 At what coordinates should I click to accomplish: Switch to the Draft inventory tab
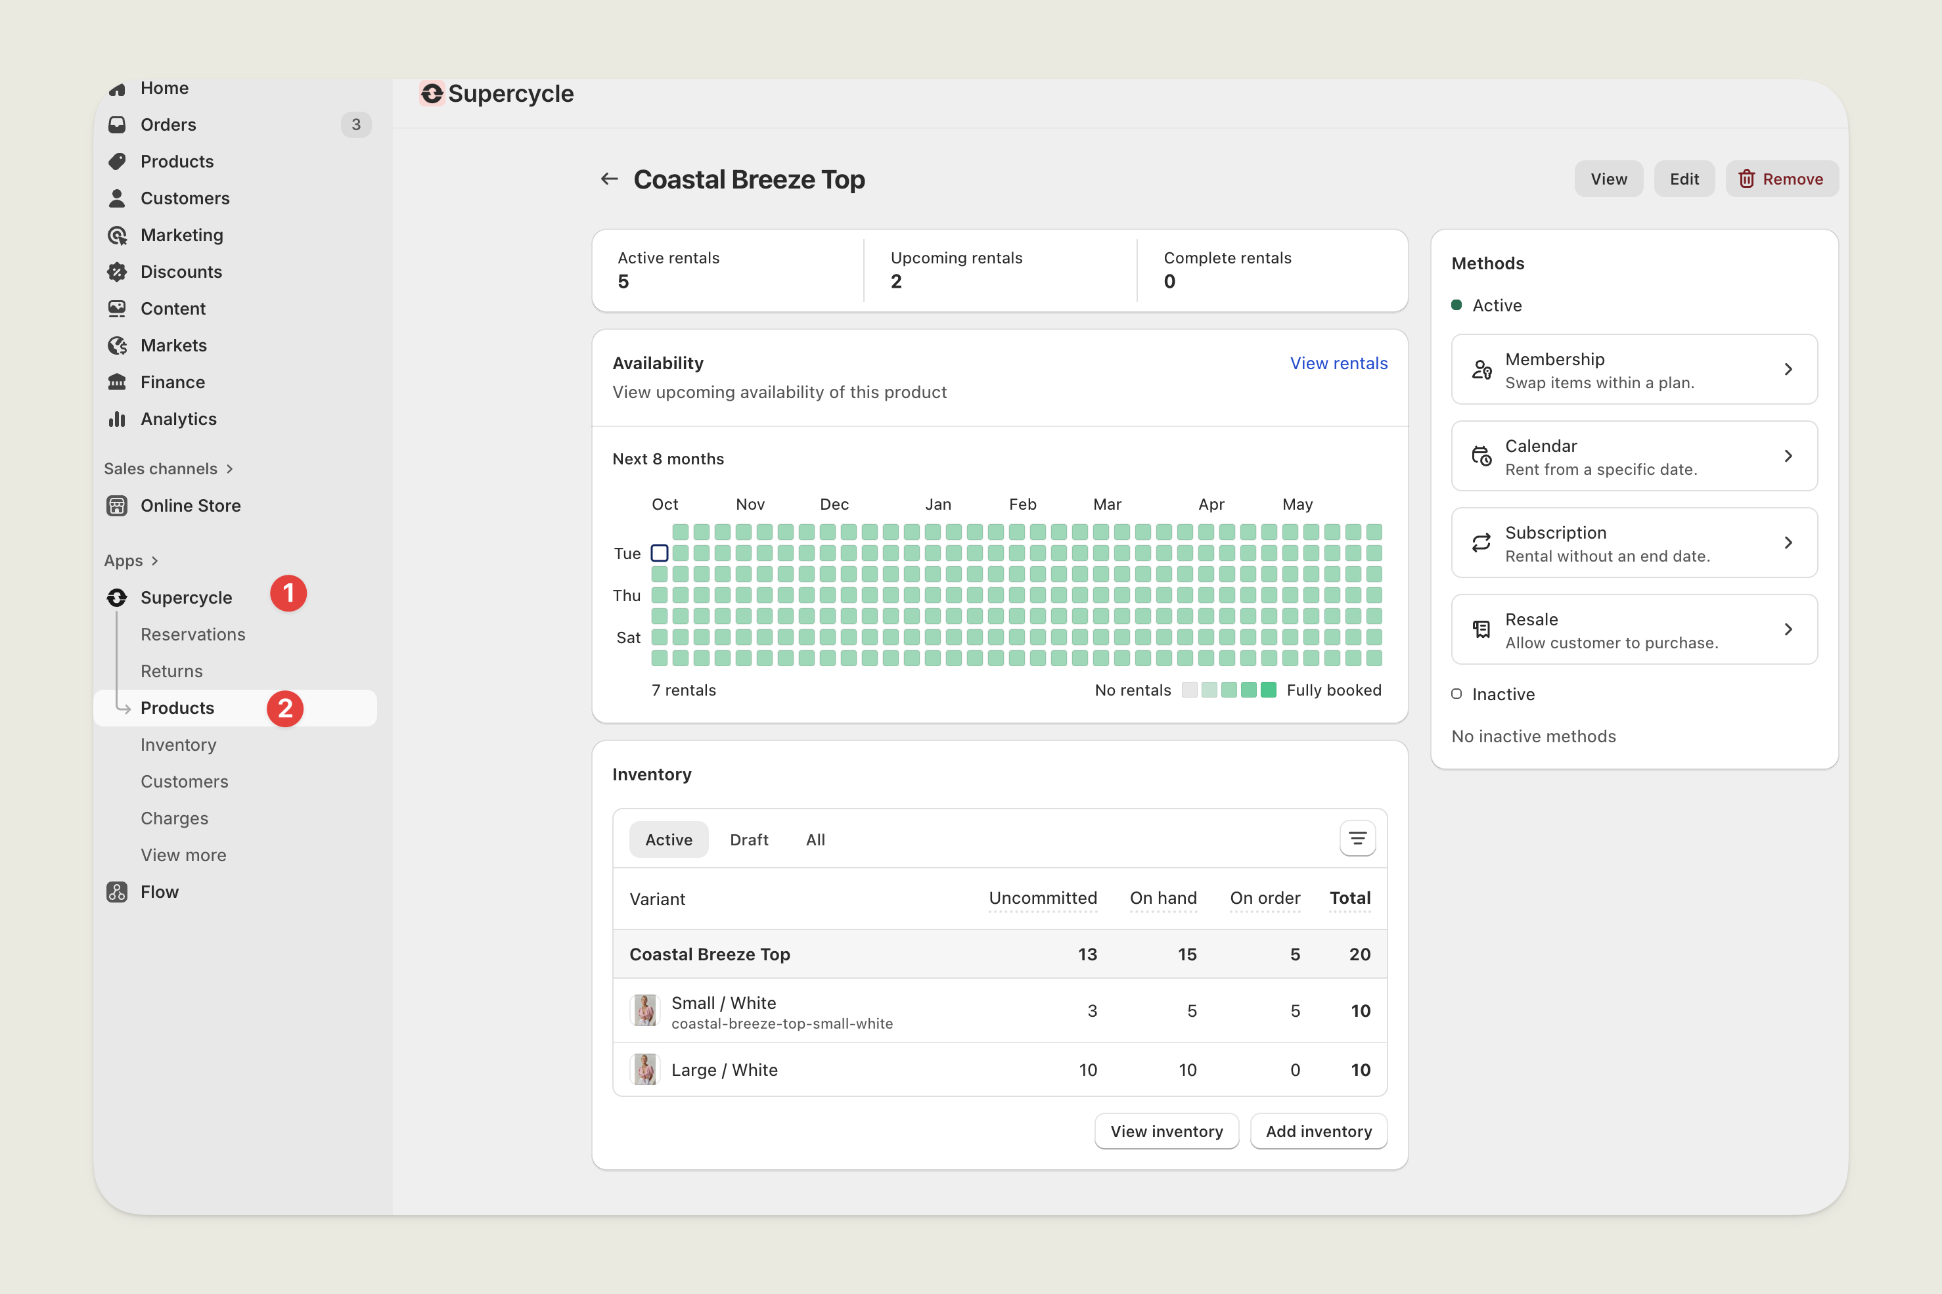click(x=748, y=840)
